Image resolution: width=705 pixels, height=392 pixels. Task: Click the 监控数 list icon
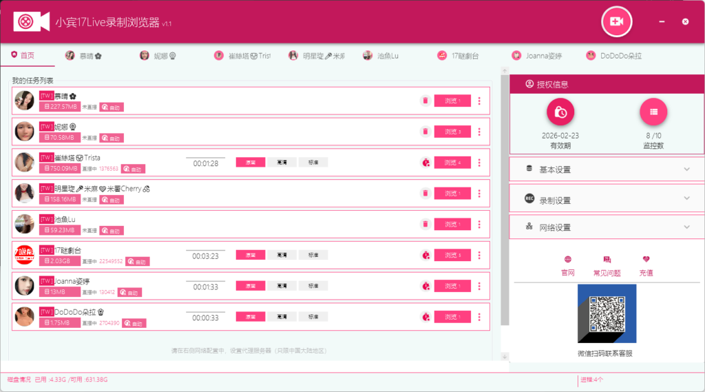[653, 112]
